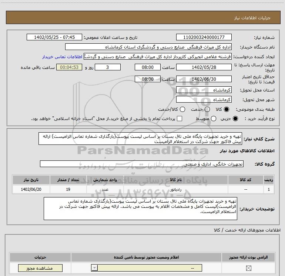Click the گروه کالا field تجهیزات خانگی
The height and width of the screenshot is (276, 285).
pos(142,164)
